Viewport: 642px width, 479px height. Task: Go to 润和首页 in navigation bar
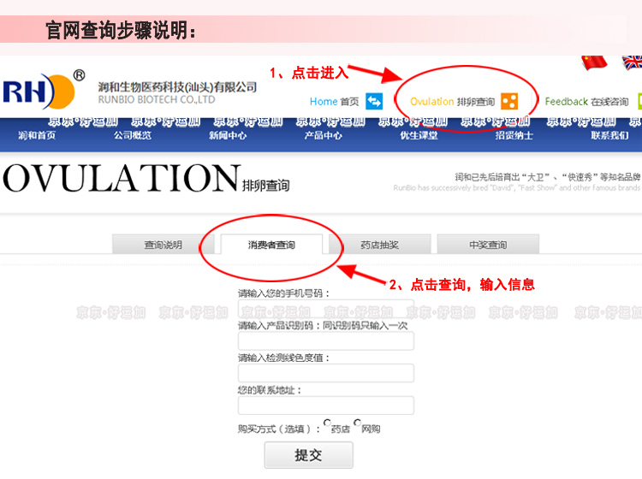click(x=37, y=135)
